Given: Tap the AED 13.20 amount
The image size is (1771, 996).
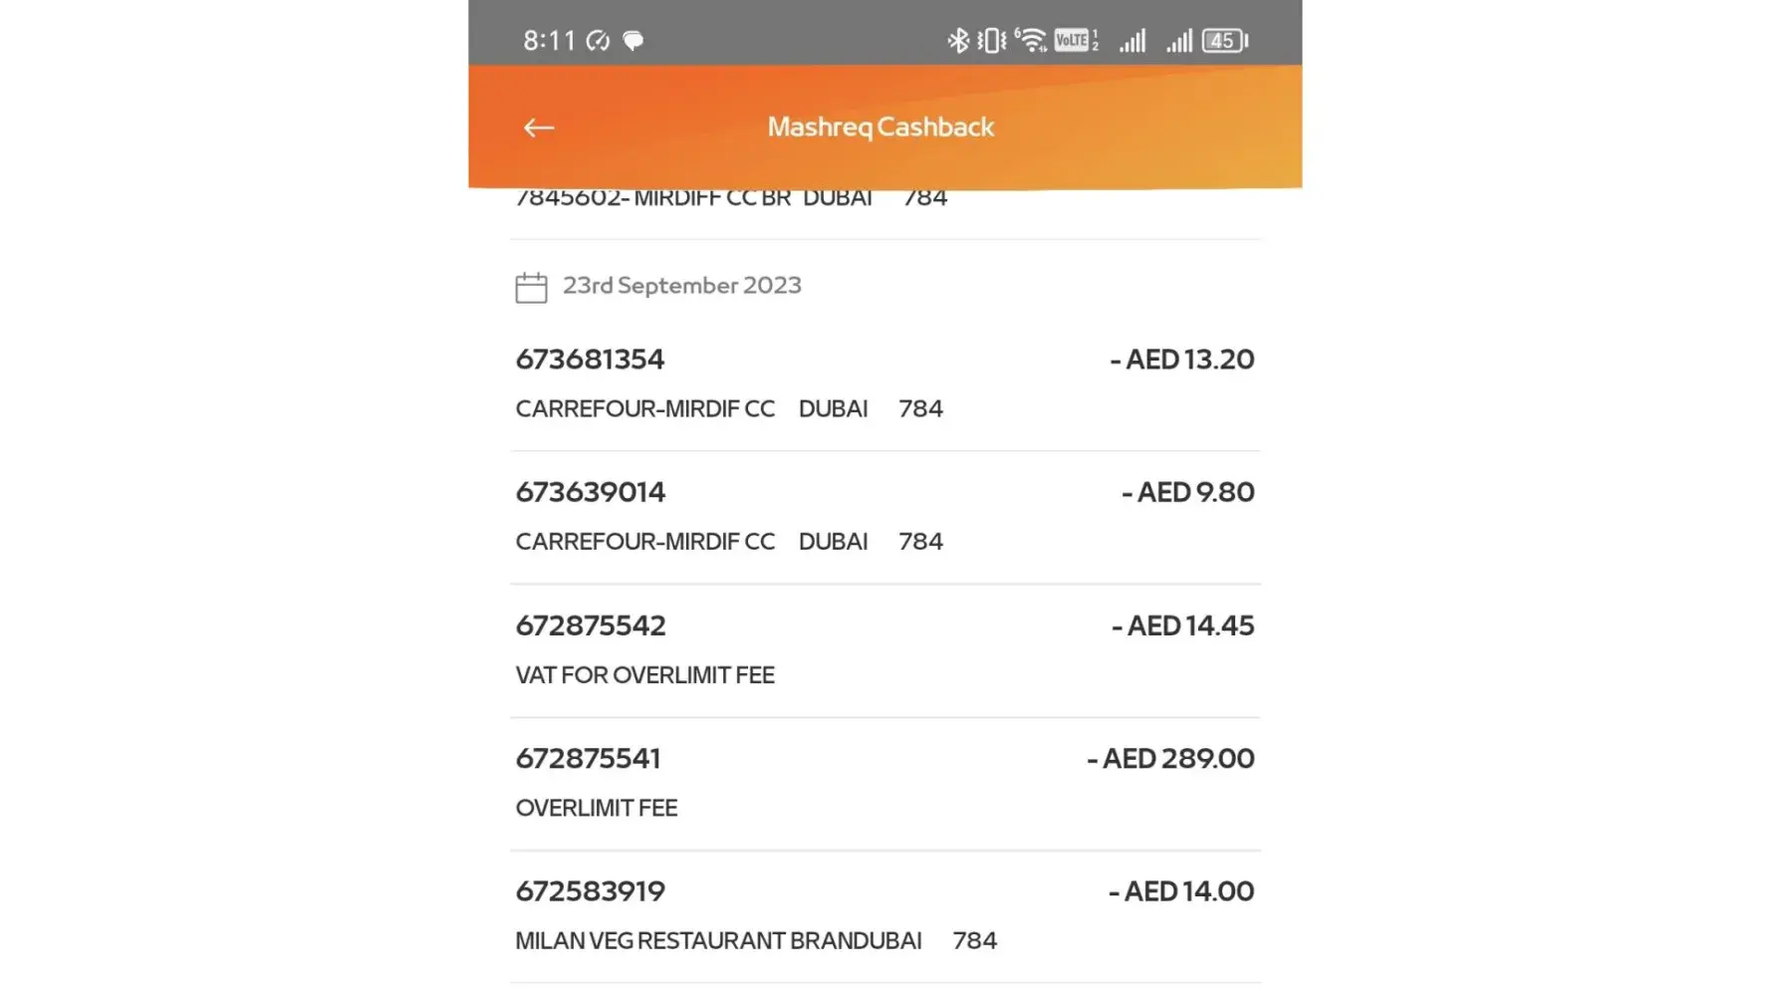Looking at the screenshot, I should [1182, 360].
